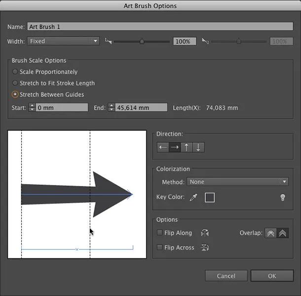This screenshot has height=296, width=301.
Task: Click the arrow artwork in brush preview
Action: pyautogui.click(x=77, y=194)
